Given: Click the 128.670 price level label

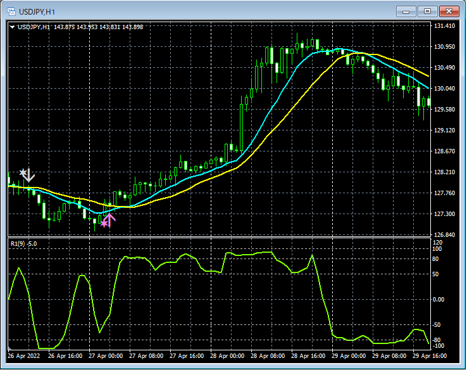Looking at the screenshot, I should [x=444, y=151].
